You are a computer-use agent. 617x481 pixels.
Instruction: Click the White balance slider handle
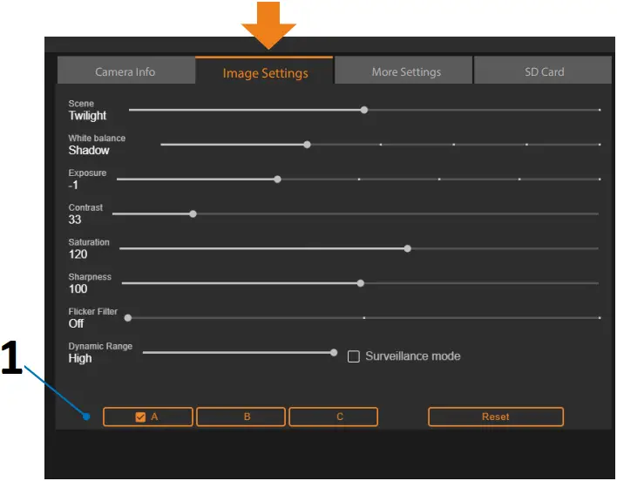[x=307, y=145]
